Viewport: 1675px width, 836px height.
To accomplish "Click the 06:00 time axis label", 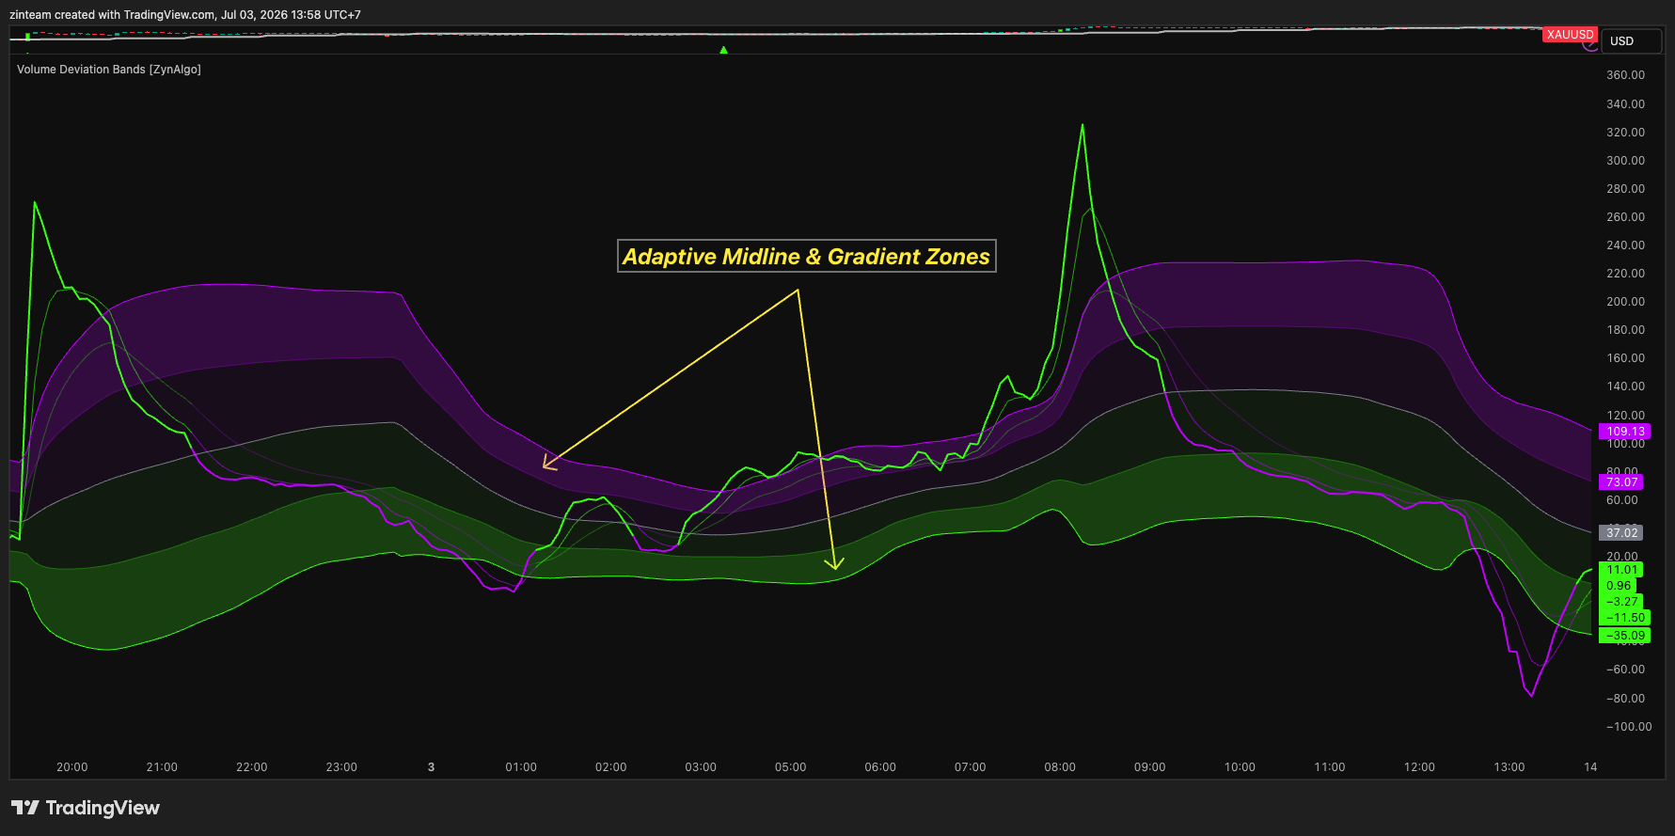I will tap(880, 767).
